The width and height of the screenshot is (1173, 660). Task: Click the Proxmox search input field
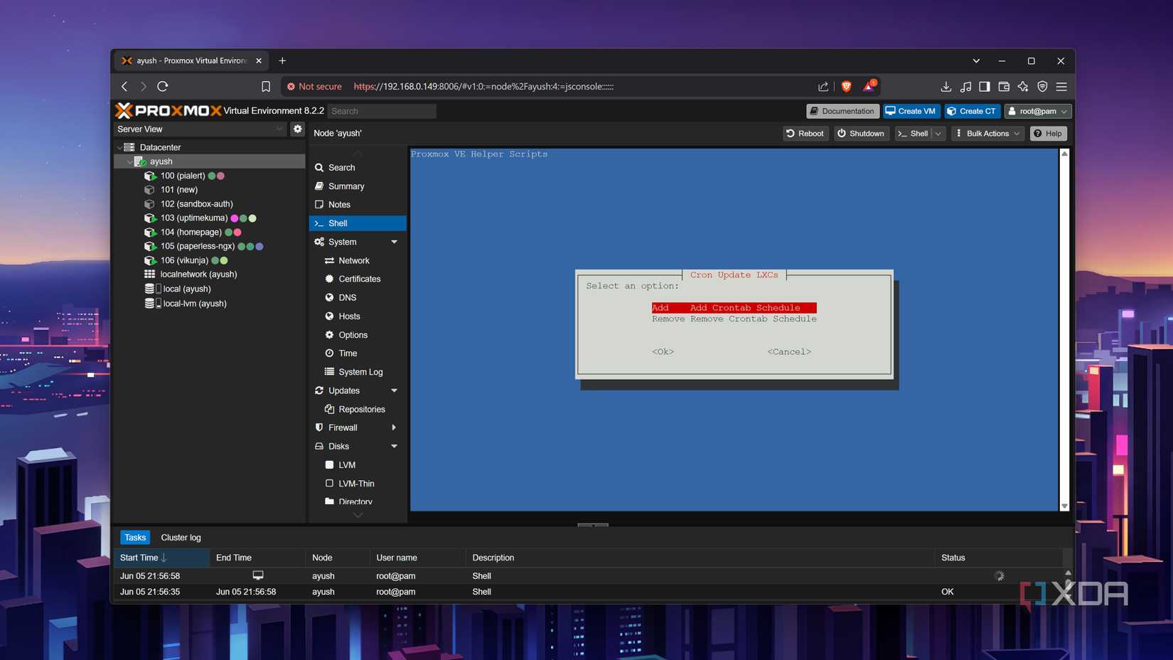tap(382, 111)
